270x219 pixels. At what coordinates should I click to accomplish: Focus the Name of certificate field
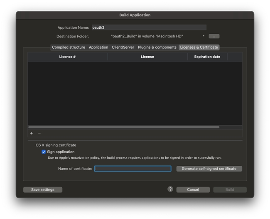tap(133, 169)
